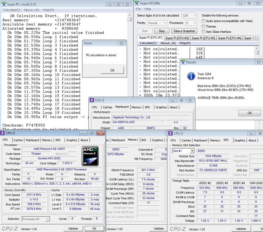263x232 pixels.
Task: Open the Caches tab in the CPU-Z processor window
Action: tap(18, 140)
